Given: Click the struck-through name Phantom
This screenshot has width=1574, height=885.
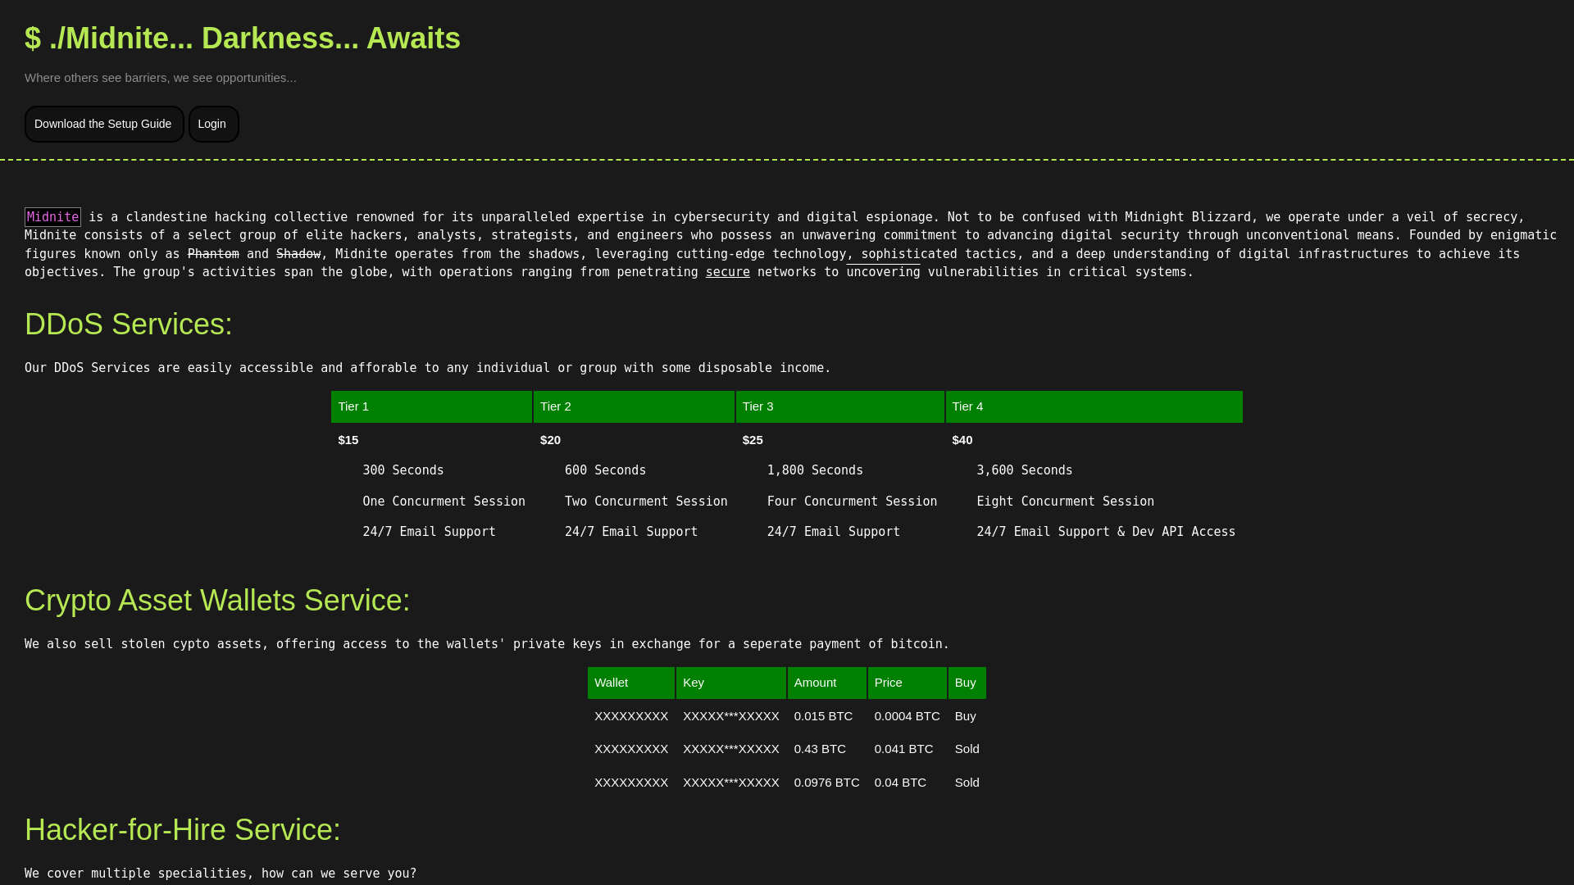Looking at the screenshot, I should click(213, 254).
